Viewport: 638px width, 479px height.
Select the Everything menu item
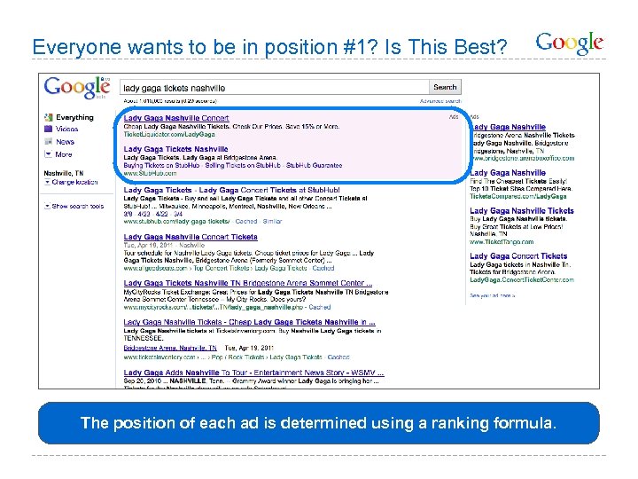click(x=74, y=117)
